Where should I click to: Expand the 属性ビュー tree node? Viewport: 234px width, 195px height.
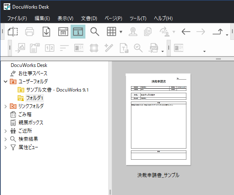tap(5, 147)
